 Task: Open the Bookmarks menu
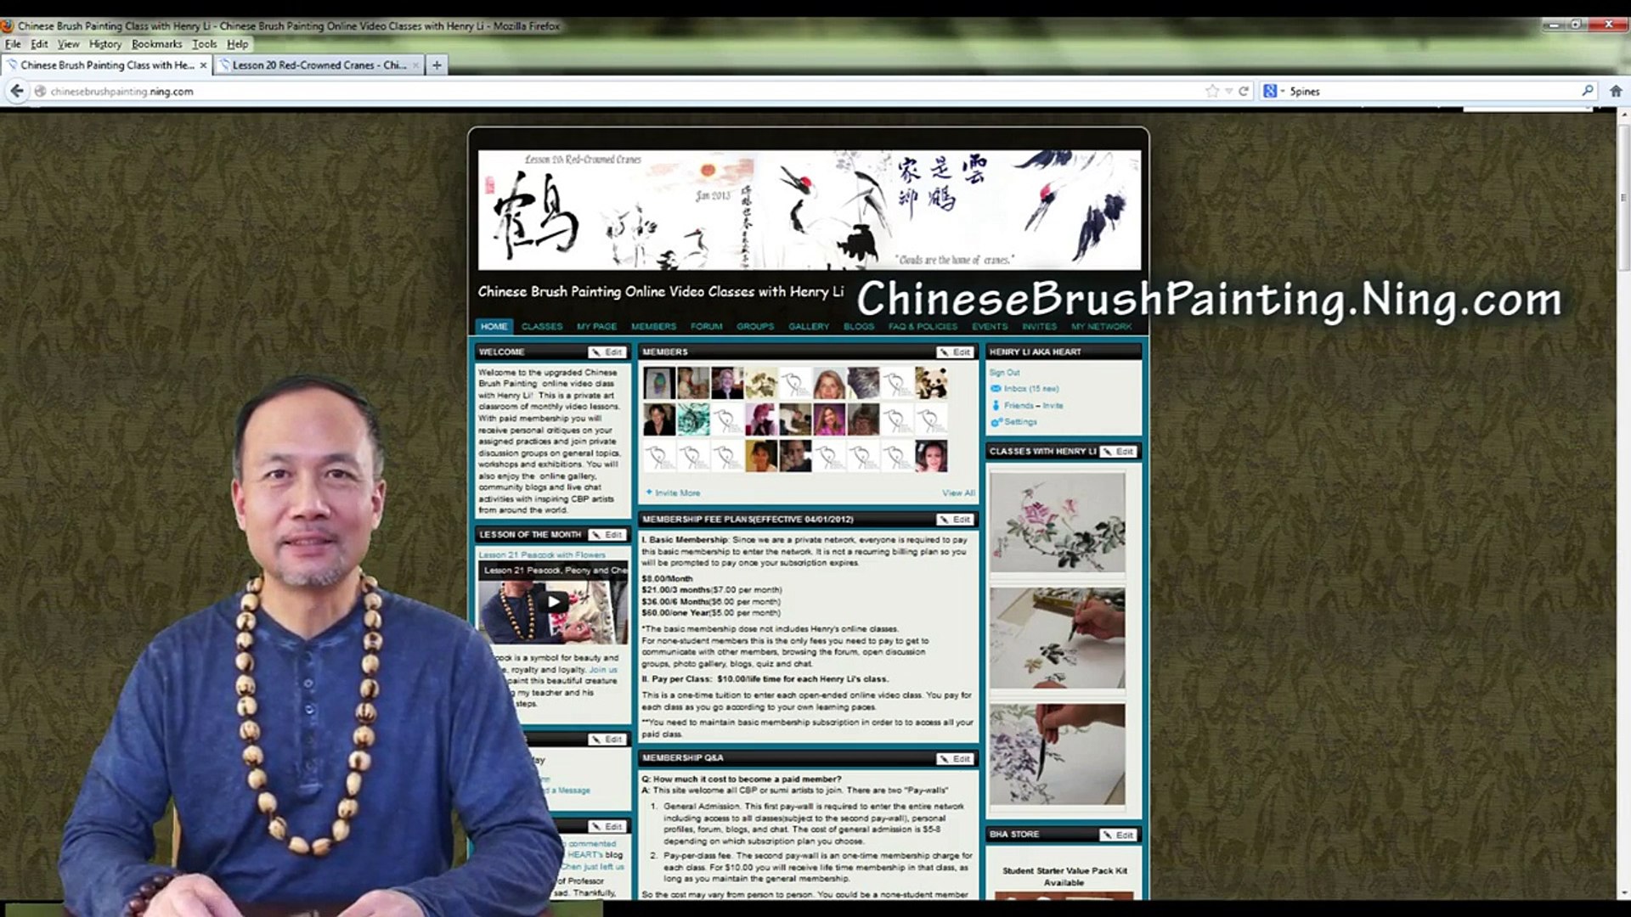point(156,44)
